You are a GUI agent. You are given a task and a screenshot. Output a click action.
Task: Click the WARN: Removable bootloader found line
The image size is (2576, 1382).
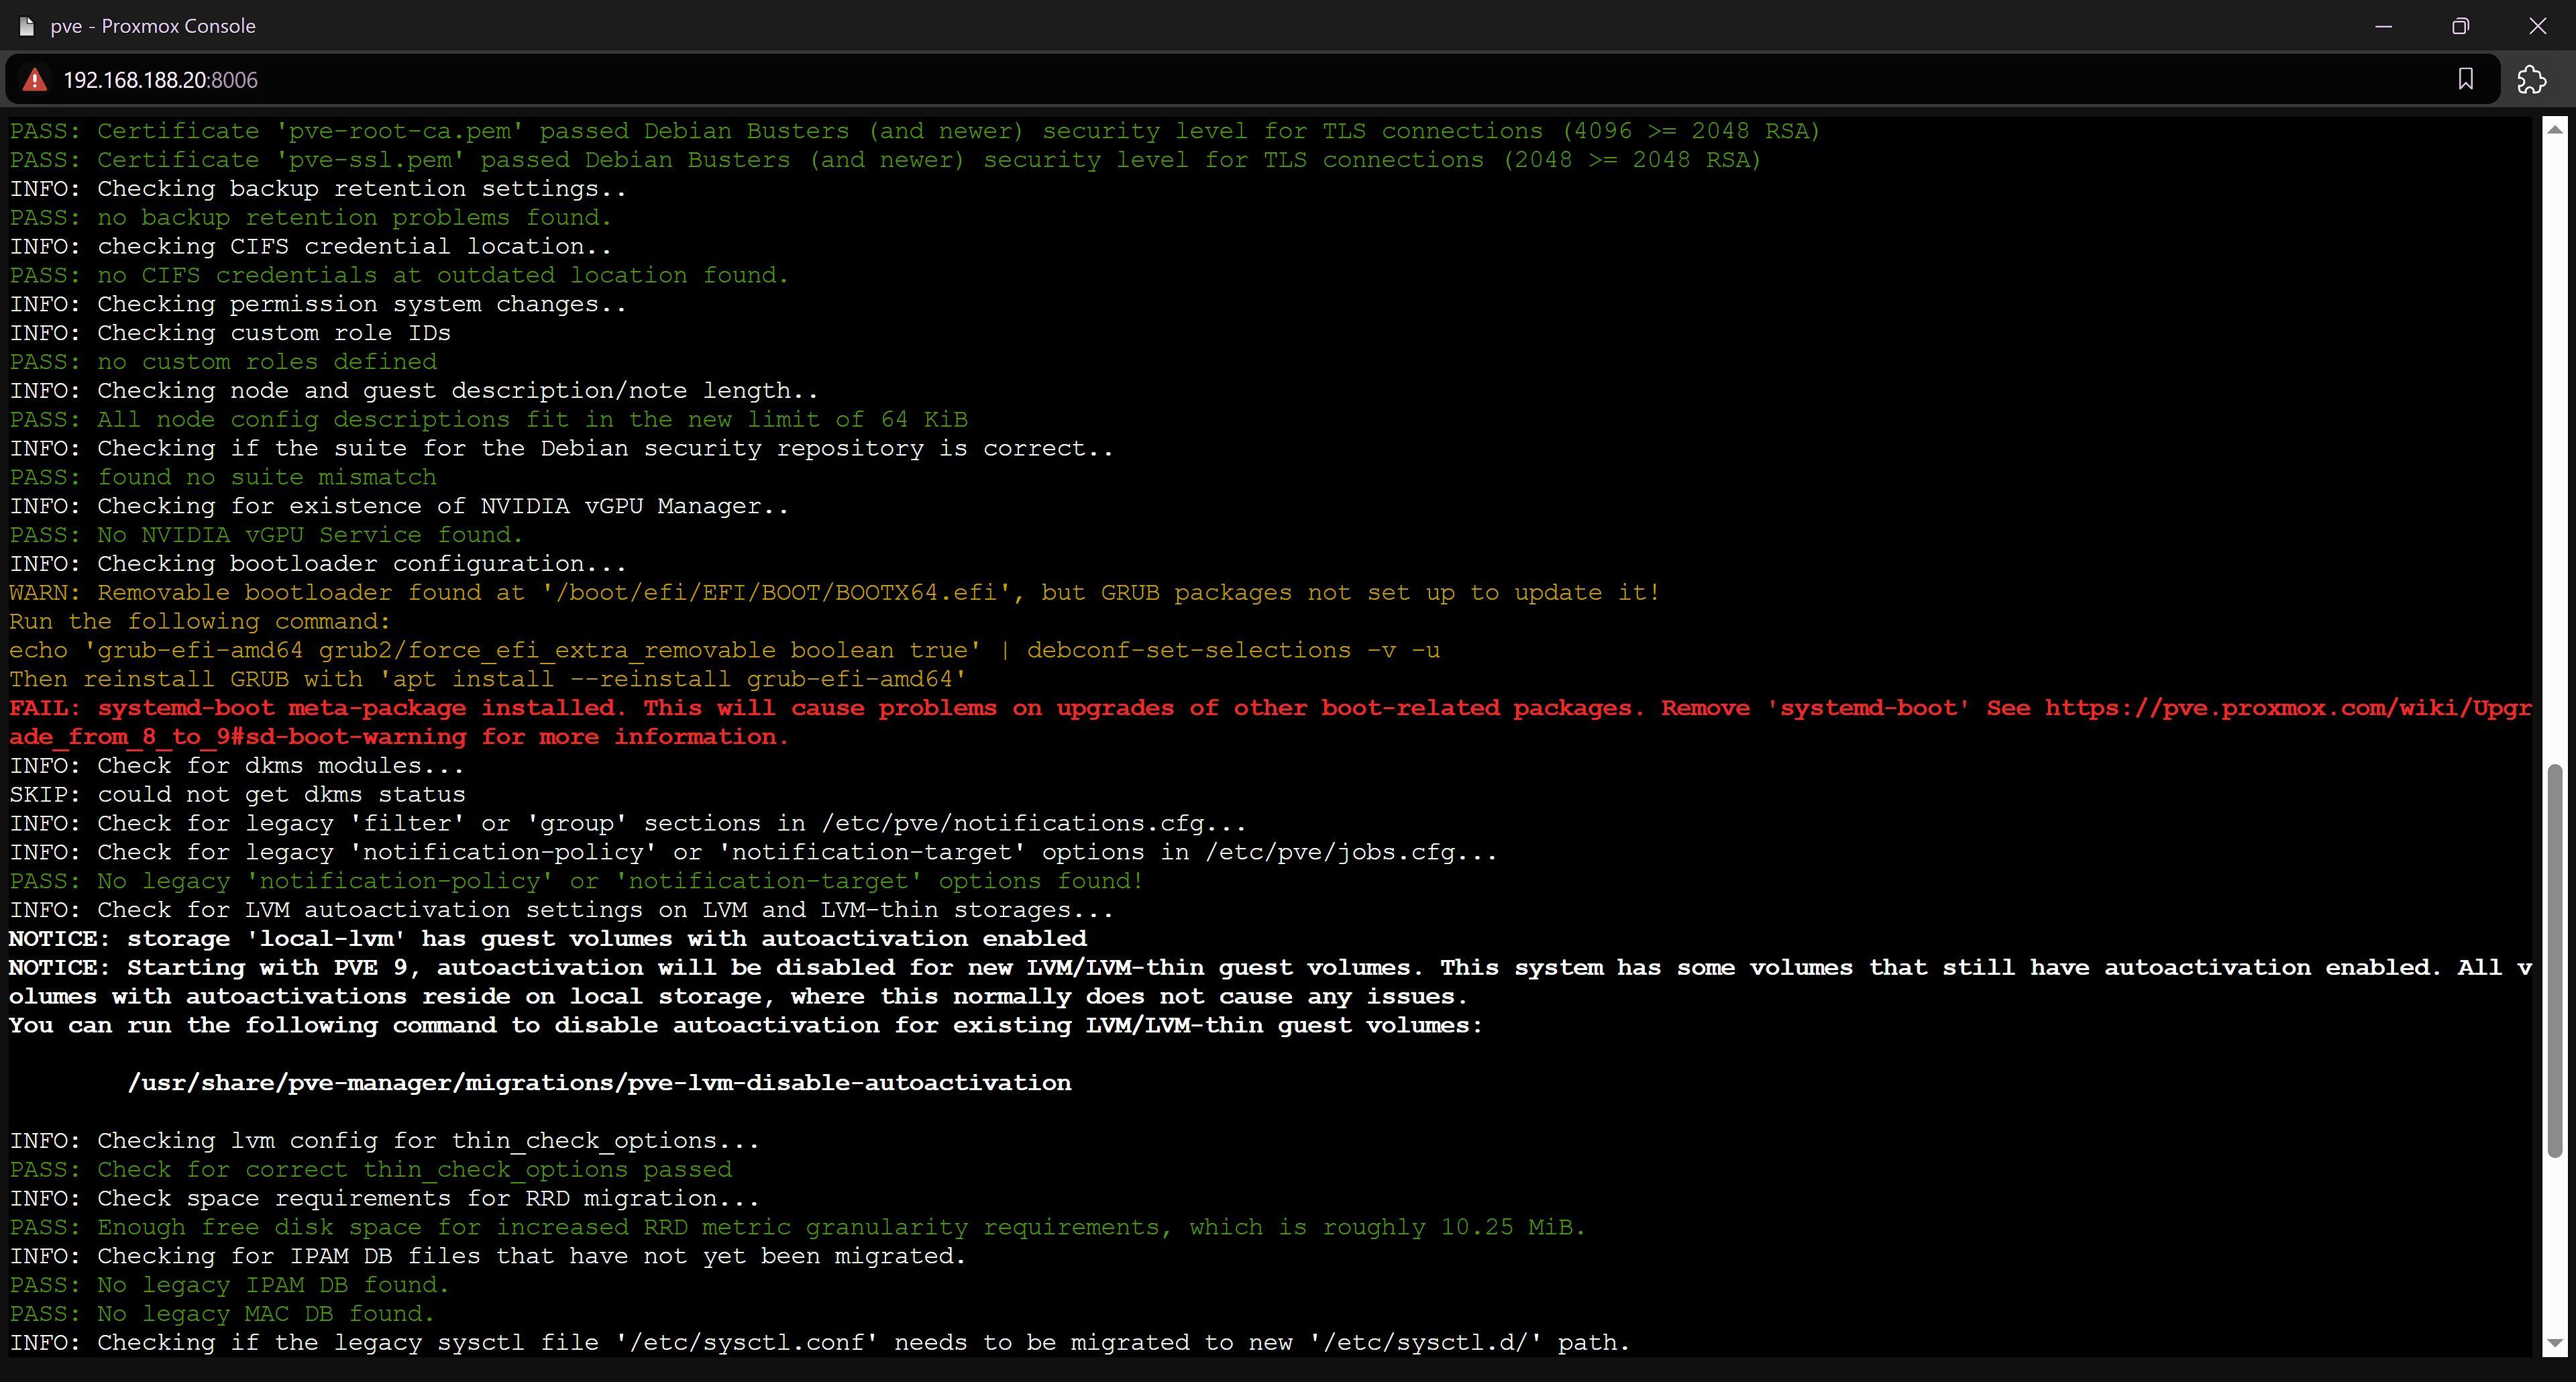pos(835,592)
